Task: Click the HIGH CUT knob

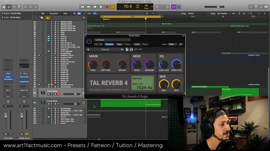Action: click(x=176, y=64)
